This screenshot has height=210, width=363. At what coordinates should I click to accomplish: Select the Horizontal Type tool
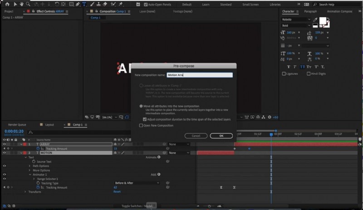84,4
